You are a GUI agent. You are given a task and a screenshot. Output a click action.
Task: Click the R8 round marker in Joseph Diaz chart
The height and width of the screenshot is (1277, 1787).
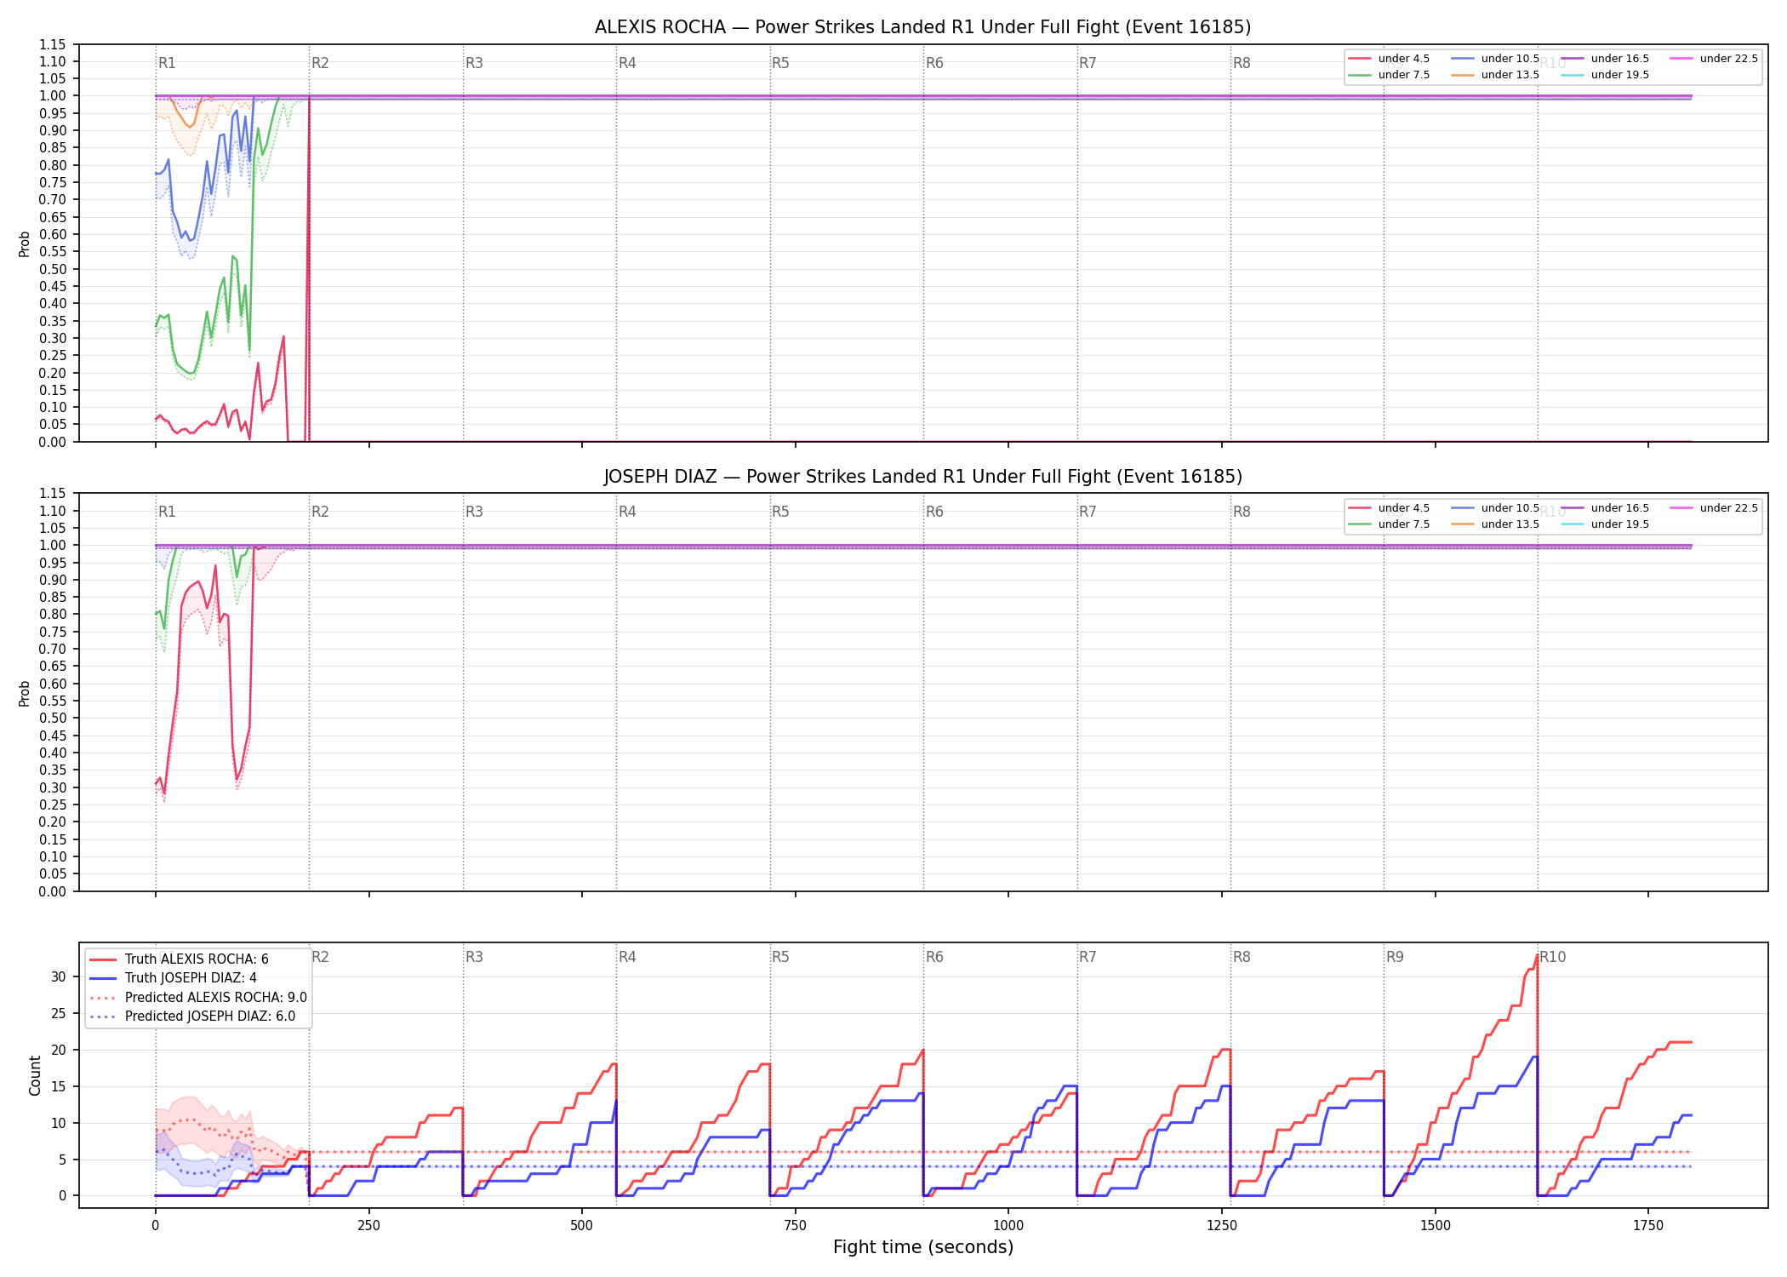1242,512
